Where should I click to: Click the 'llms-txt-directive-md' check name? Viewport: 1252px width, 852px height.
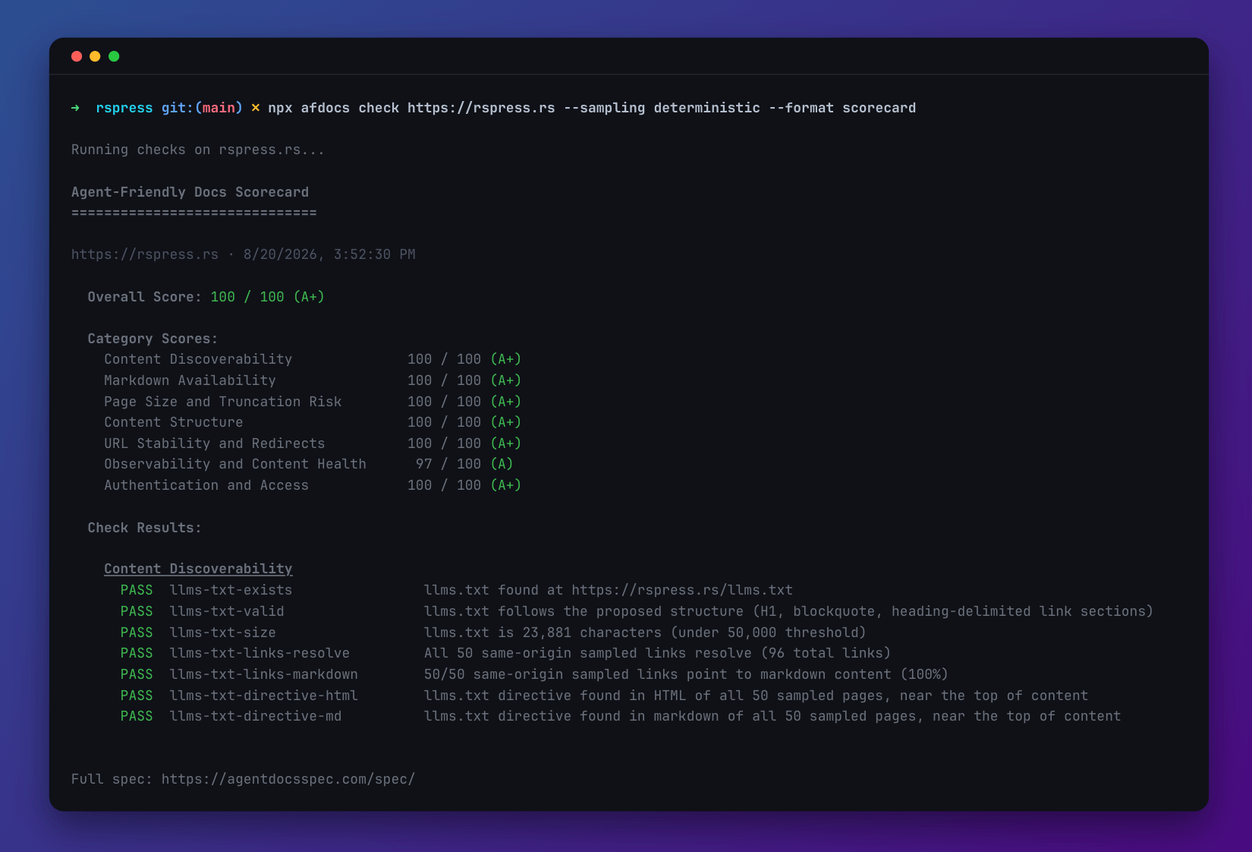tap(256, 716)
